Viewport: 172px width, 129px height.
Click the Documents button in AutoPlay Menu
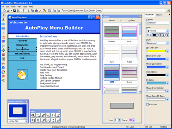(x=23, y=45)
